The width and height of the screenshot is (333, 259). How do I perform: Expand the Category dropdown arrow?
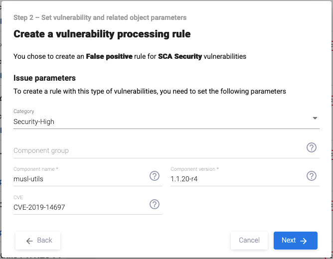pos(315,118)
